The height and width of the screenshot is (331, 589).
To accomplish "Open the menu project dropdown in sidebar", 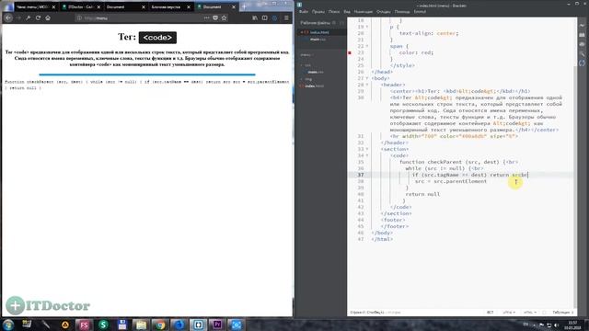I will 306,55.
